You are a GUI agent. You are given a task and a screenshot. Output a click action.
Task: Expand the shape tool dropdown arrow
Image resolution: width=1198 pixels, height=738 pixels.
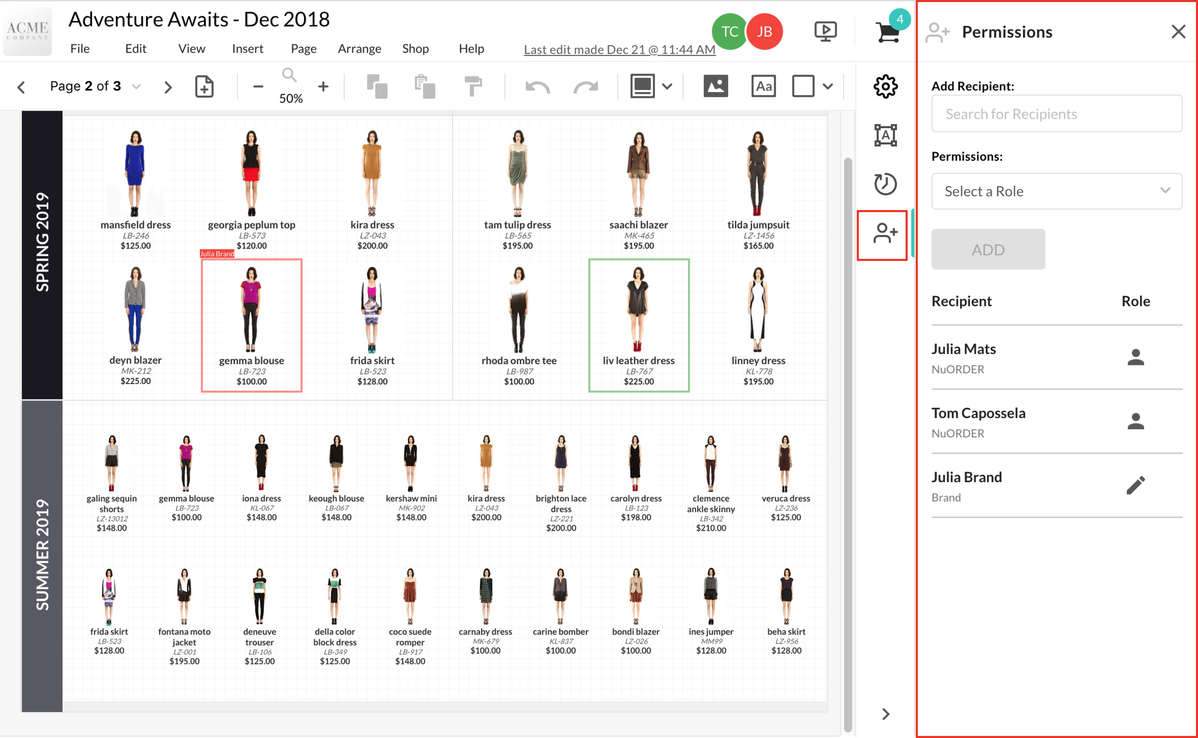click(x=828, y=87)
